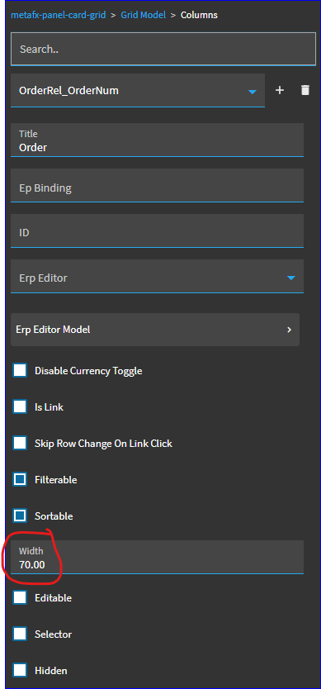Expand the Erp Editor dropdown
Screen dimensions: 321x689
290,278
